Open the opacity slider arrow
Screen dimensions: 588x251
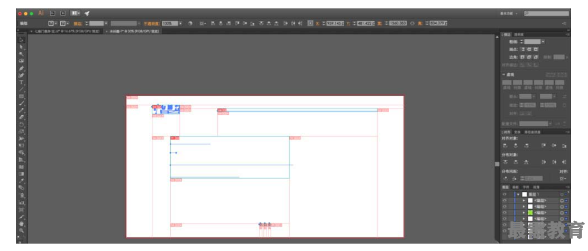coord(180,23)
